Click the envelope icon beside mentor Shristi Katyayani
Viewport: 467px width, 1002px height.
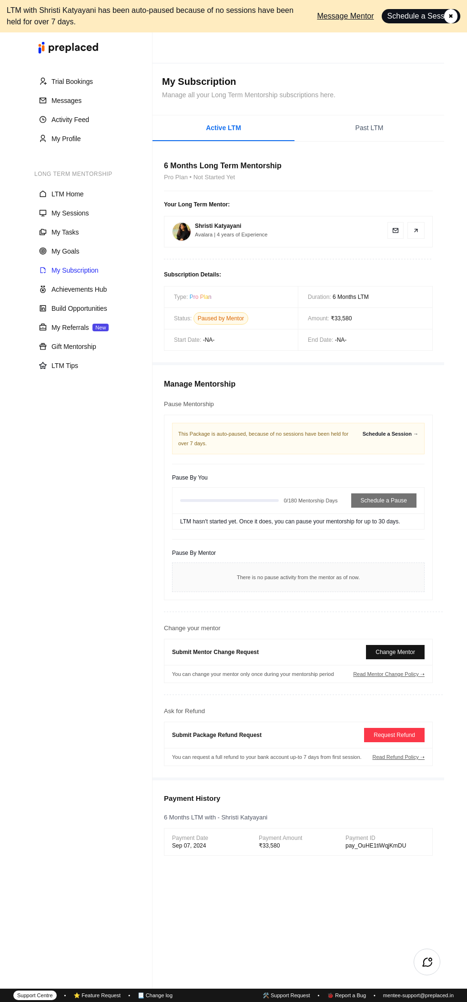click(x=396, y=231)
